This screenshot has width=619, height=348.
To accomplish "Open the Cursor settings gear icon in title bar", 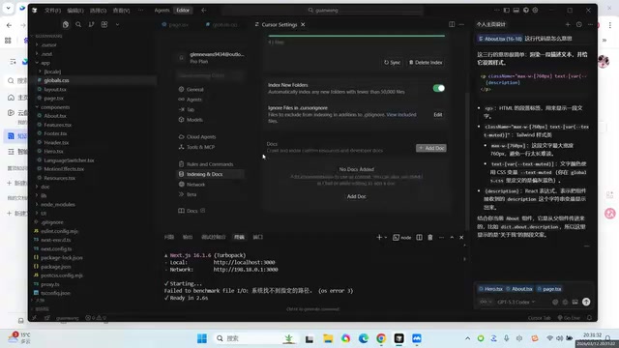I will 535,11.
